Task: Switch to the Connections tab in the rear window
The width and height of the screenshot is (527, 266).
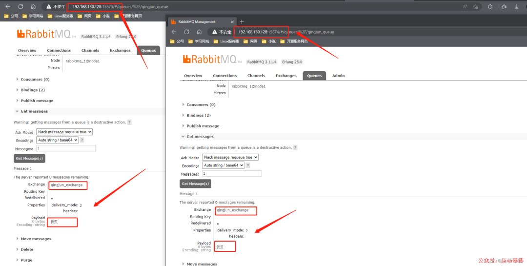Action: point(59,50)
